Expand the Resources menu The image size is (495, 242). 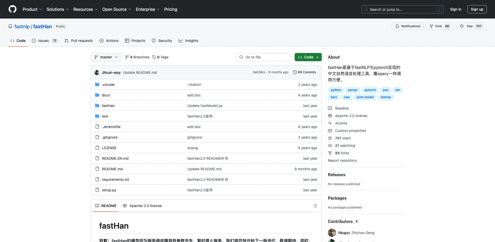pos(85,9)
